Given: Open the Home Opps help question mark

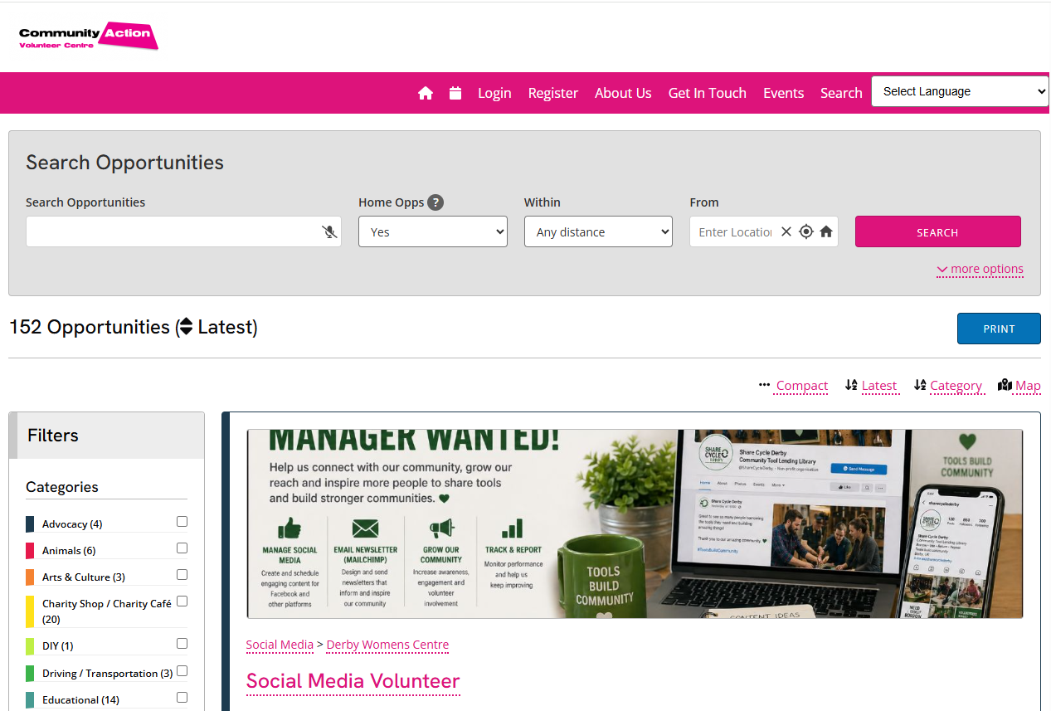Looking at the screenshot, I should coord(435,202).
